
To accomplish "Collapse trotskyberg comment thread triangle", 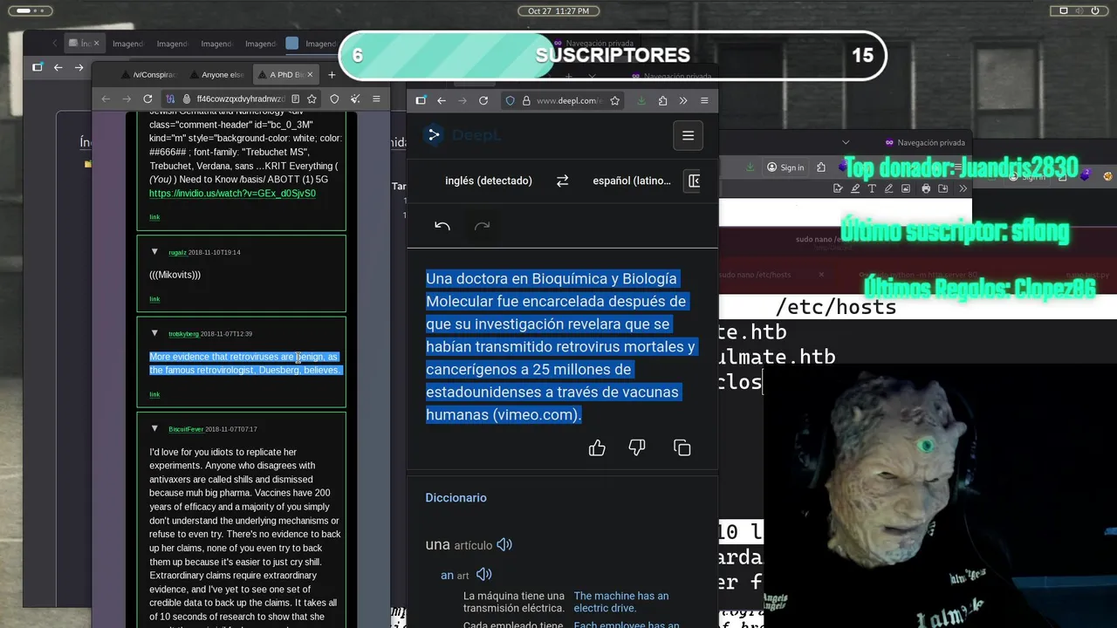I will point(154,332).
